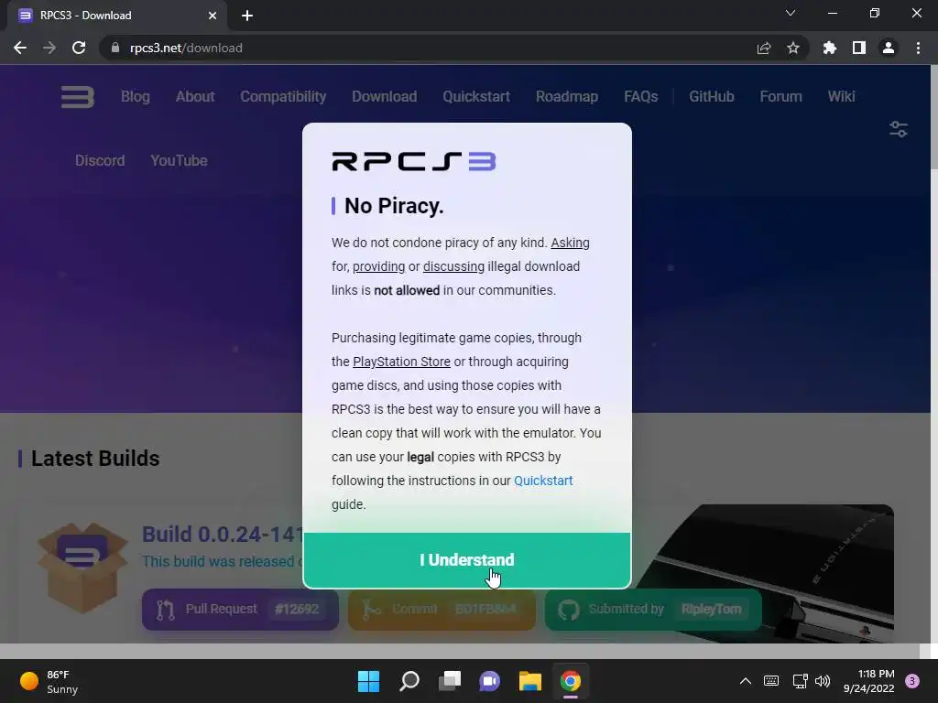The width and height of the screenshot is (938, 703).
Task: Click the underlined providing link
Action: (378, 266)
